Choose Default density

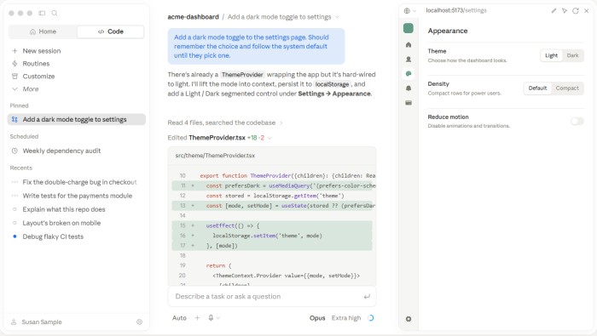point(537,88)
